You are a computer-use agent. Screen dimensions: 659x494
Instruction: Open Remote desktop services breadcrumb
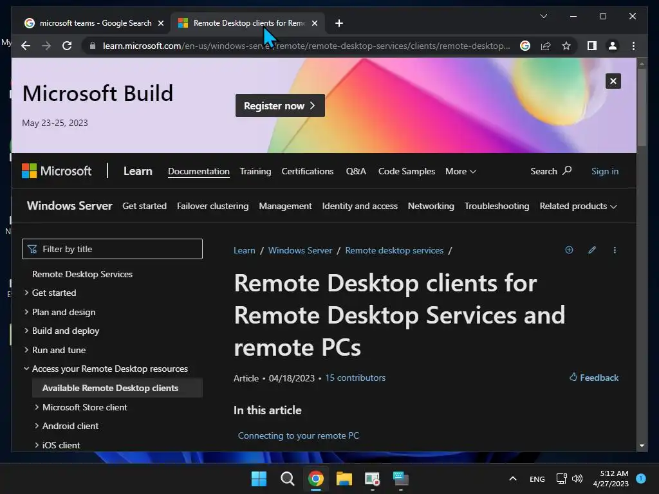pos(394,250)
